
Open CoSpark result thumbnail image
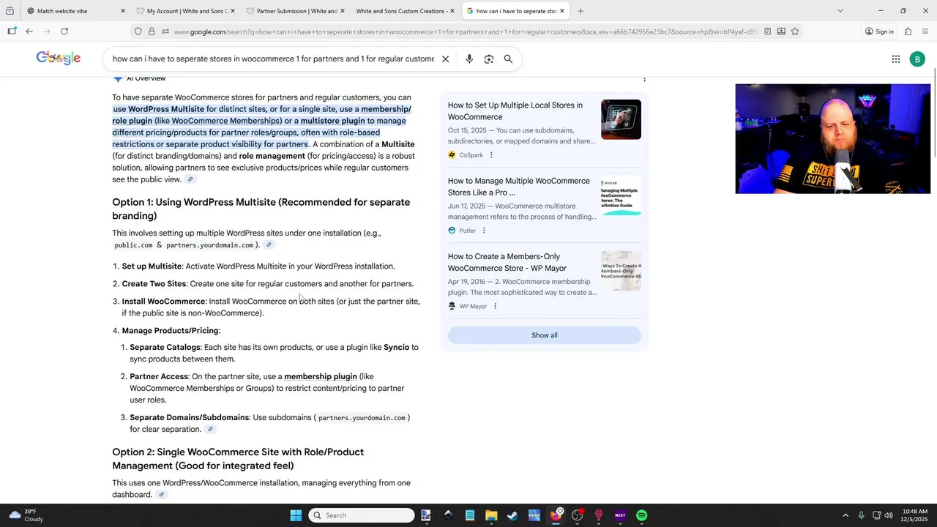tap(621, 119)
